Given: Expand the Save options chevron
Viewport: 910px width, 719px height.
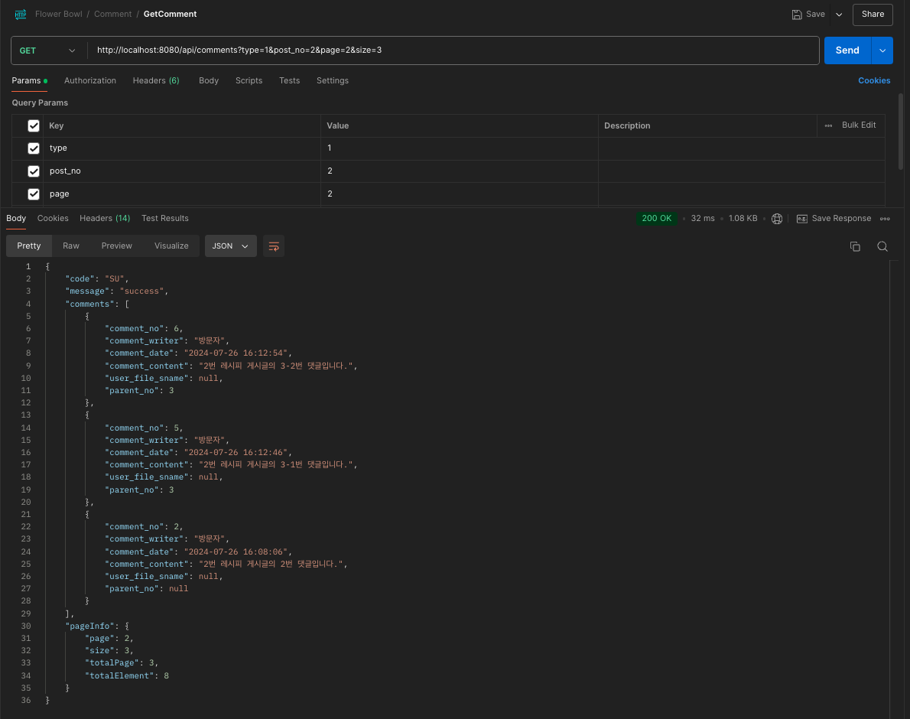Looking at the screenshot, I should (839, 15).
